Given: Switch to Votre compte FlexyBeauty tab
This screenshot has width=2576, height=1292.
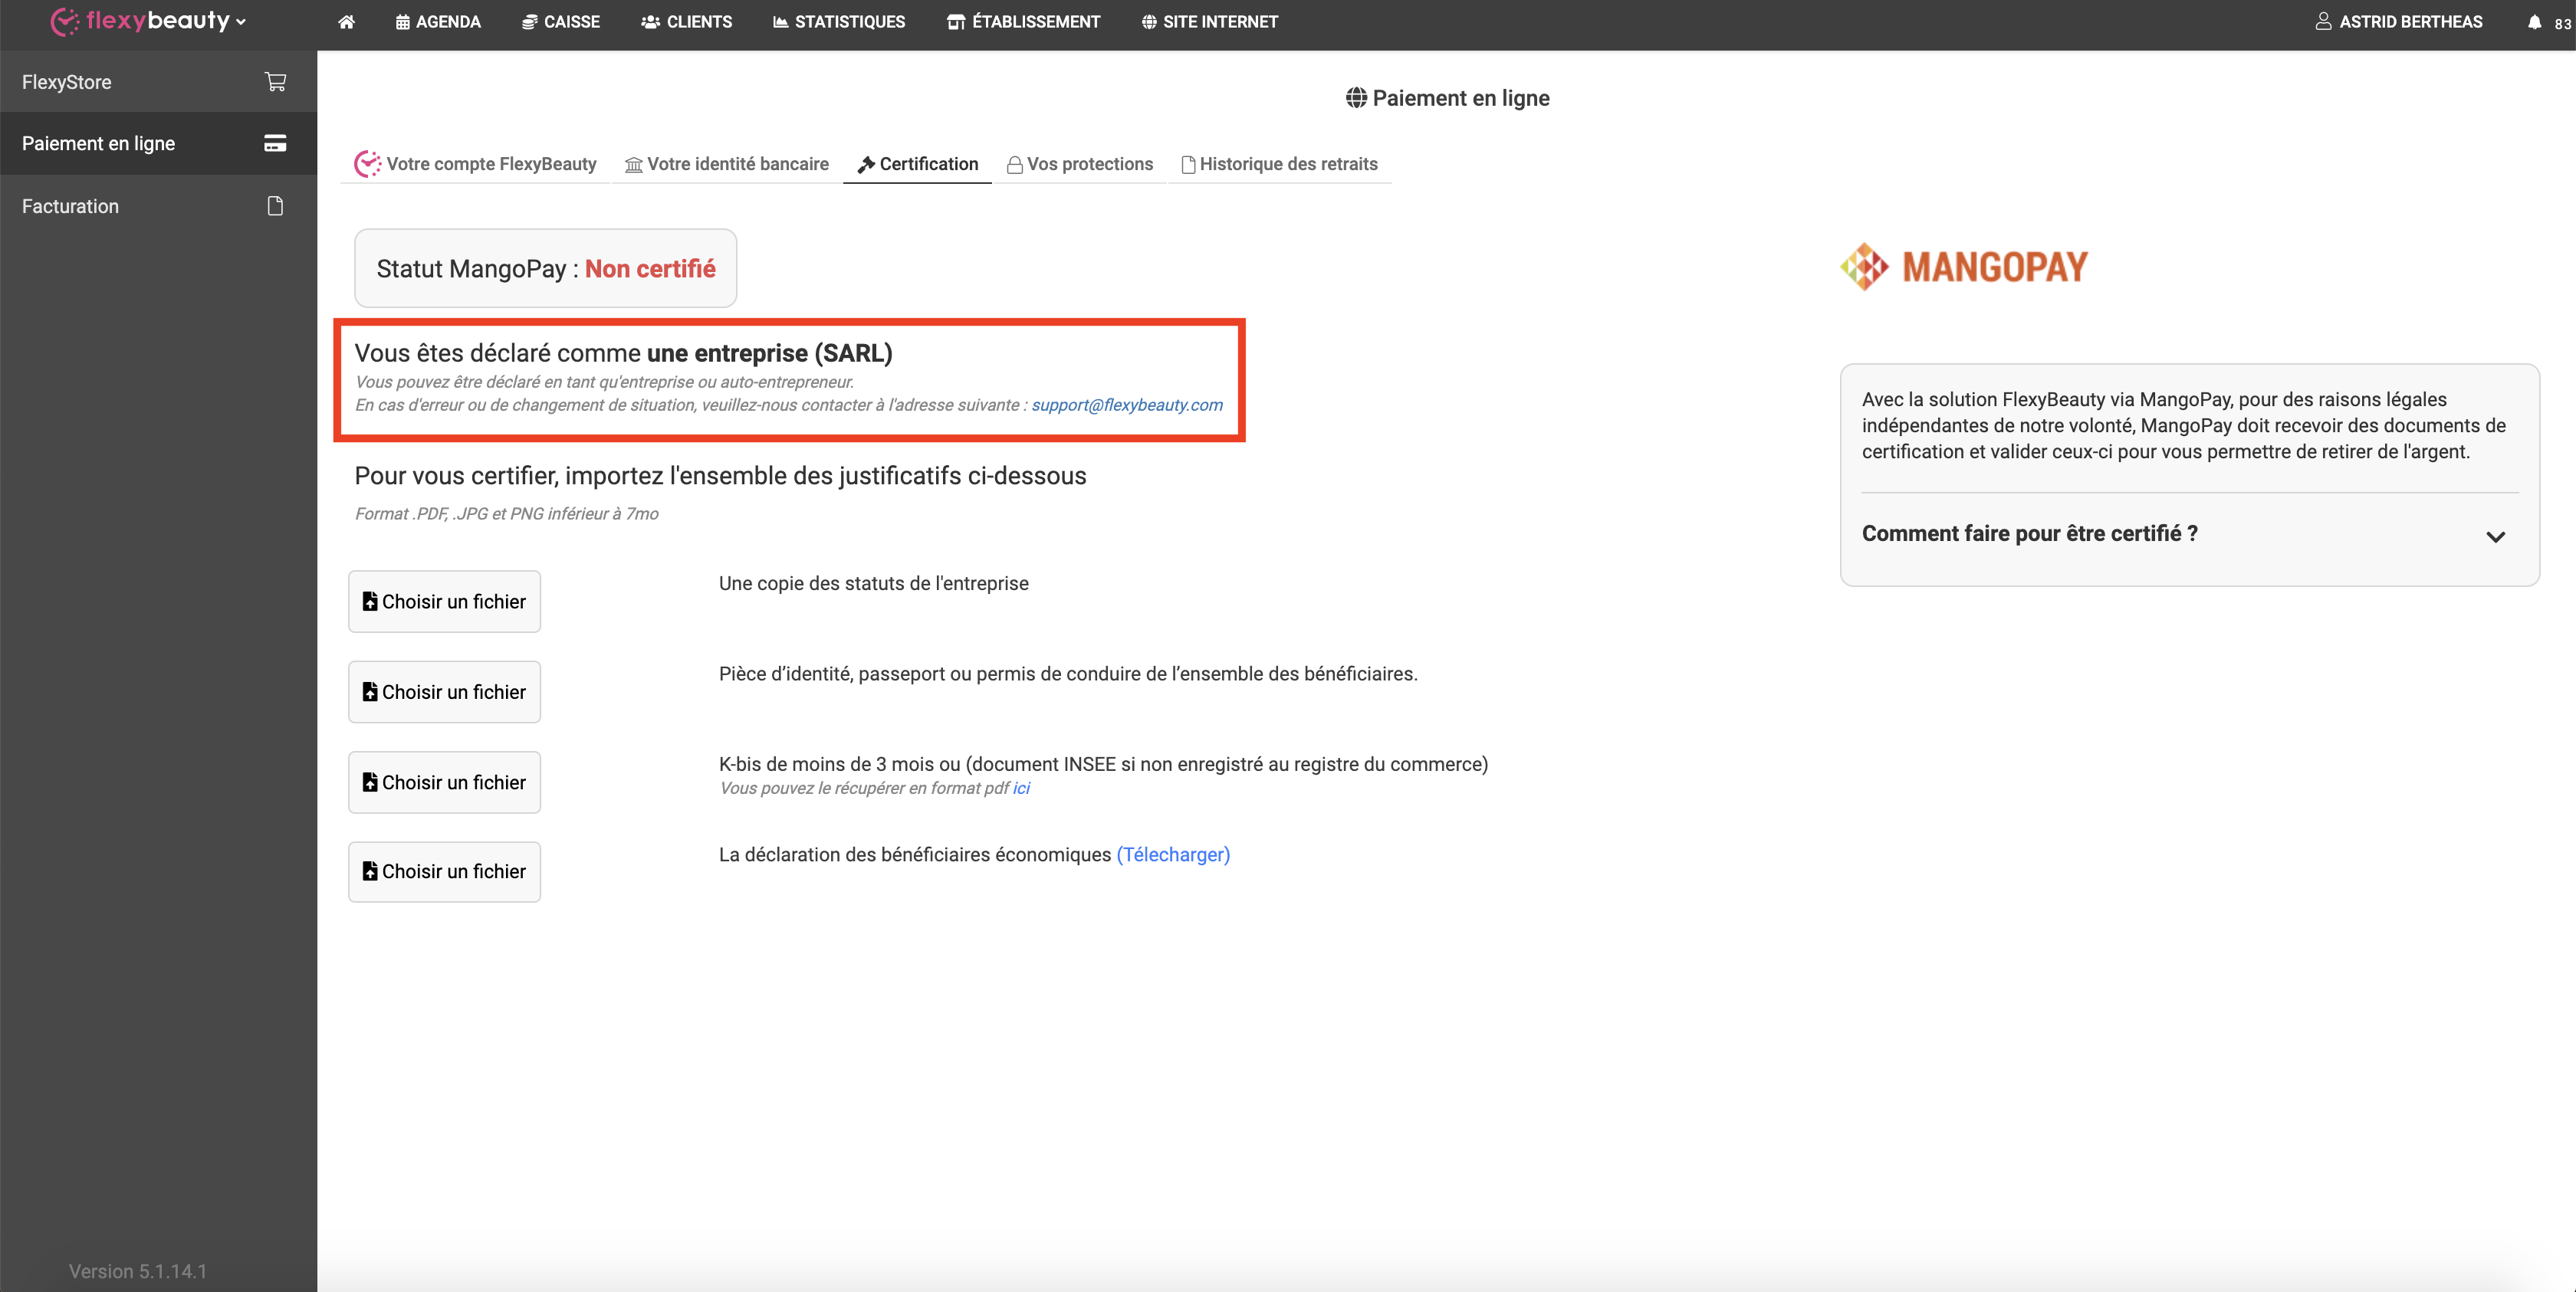Looking at the screenshot, I should [x=475, y=164].
